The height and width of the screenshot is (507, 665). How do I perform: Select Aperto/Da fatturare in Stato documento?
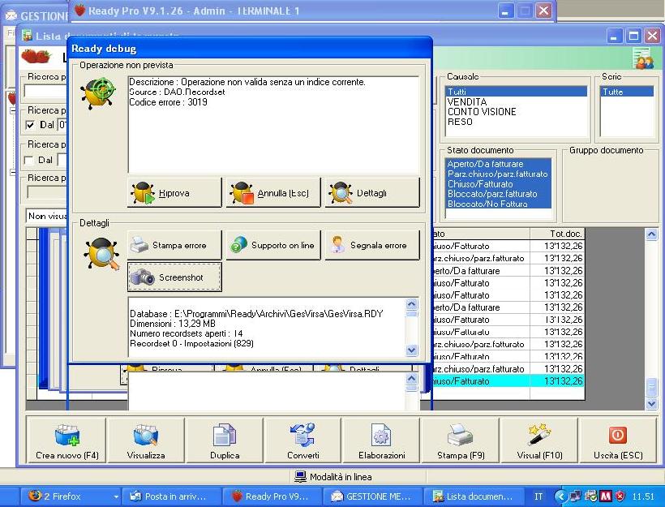[498, 164]
